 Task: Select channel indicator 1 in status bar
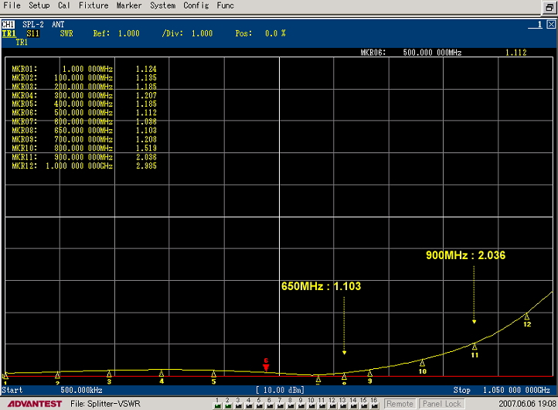(217, 404)
